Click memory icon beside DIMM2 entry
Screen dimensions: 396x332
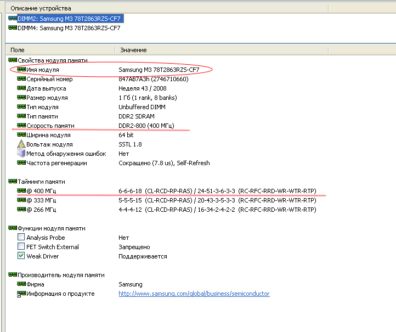(x=13, y=18)
